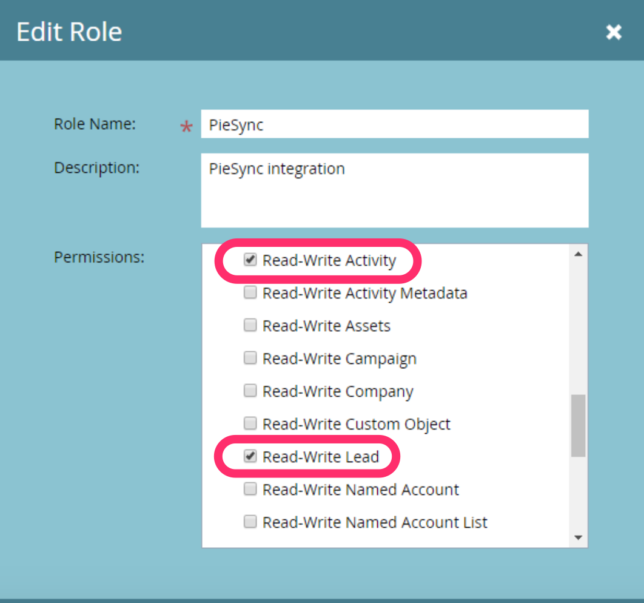
Task: Click the Read-Write Custom Object label text
Action: tap(357, 424)
